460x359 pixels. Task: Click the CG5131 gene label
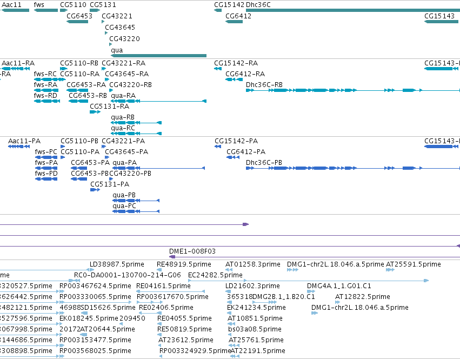point(103,5)
